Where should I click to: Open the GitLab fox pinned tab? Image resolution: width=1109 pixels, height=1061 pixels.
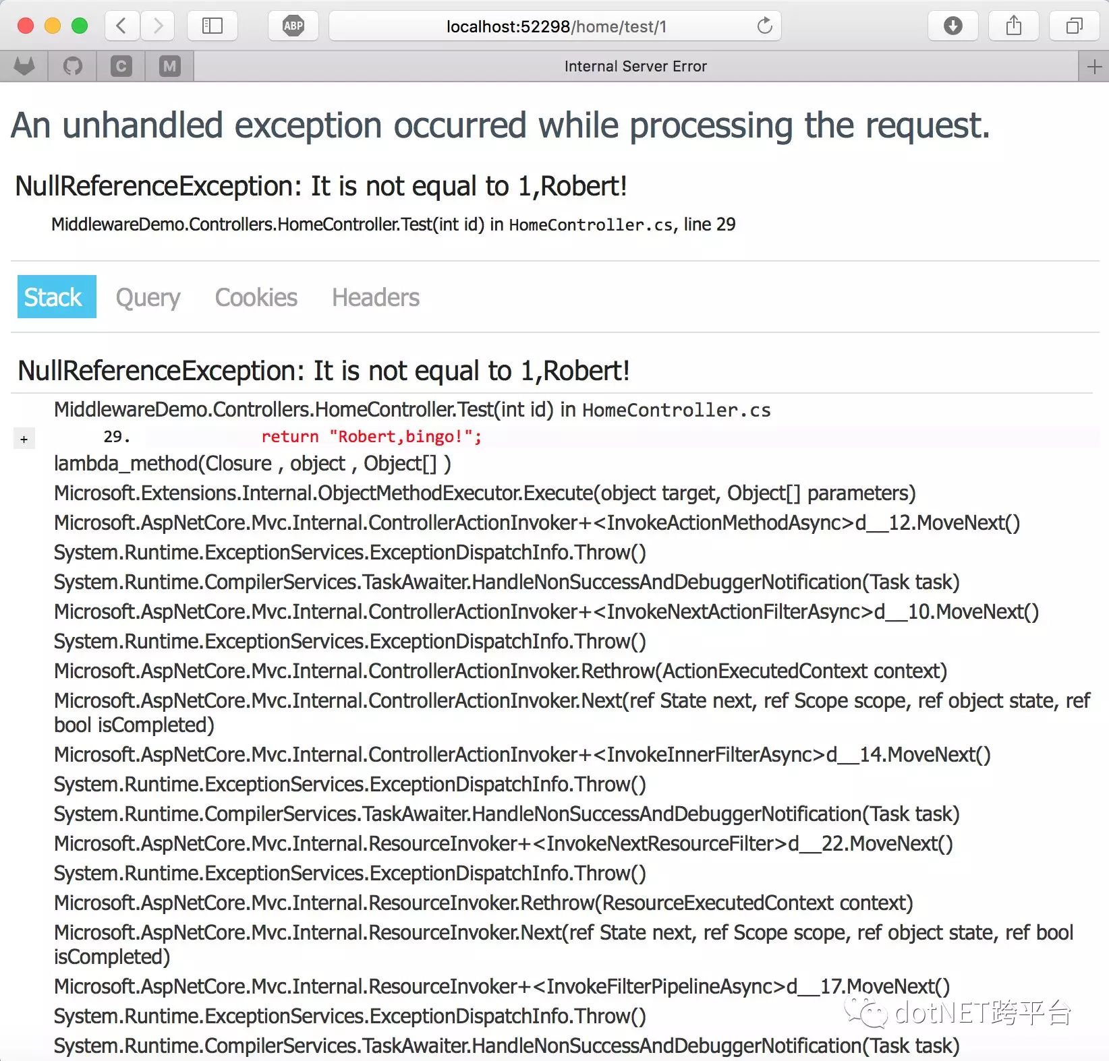pyautogui.click(x=24, y=66)
